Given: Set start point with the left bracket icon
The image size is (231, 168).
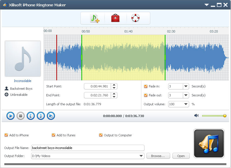Looking at the screenshot, I should [x=31, y=116].
